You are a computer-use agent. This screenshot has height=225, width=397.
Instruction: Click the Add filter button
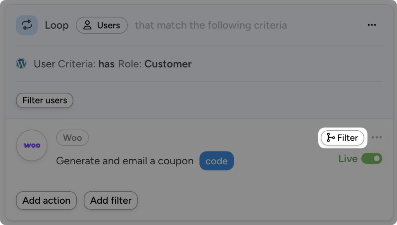[x=110, y=200]
